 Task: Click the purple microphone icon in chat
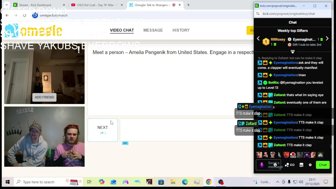[261, 165]
